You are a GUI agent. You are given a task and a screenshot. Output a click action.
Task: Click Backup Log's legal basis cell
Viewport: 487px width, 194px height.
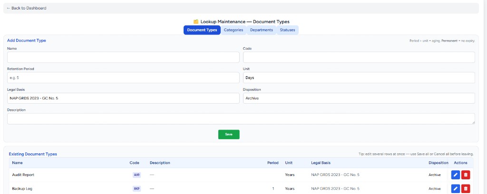click(335, 188)
